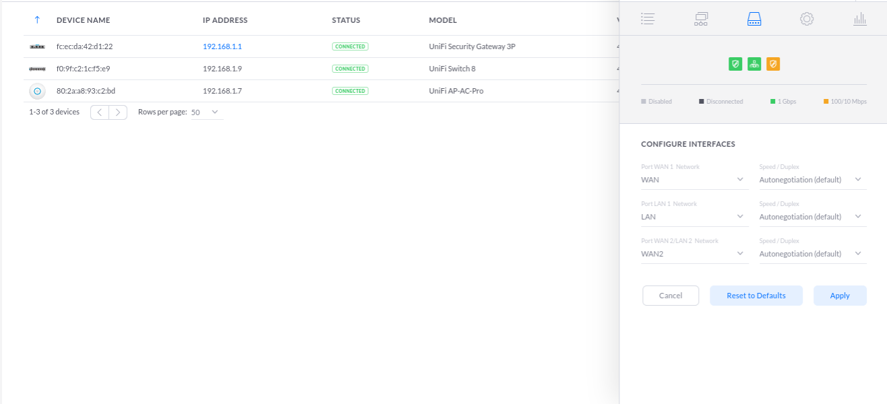This screenshot has width=887, height=404.
Task: Click Connected status badge of UniFi AP-AC-Pro
Action: (x=350, y=91)
